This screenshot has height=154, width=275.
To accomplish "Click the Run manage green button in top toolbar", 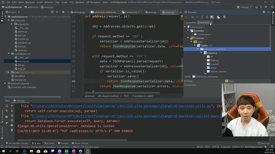I will point(256,7).
